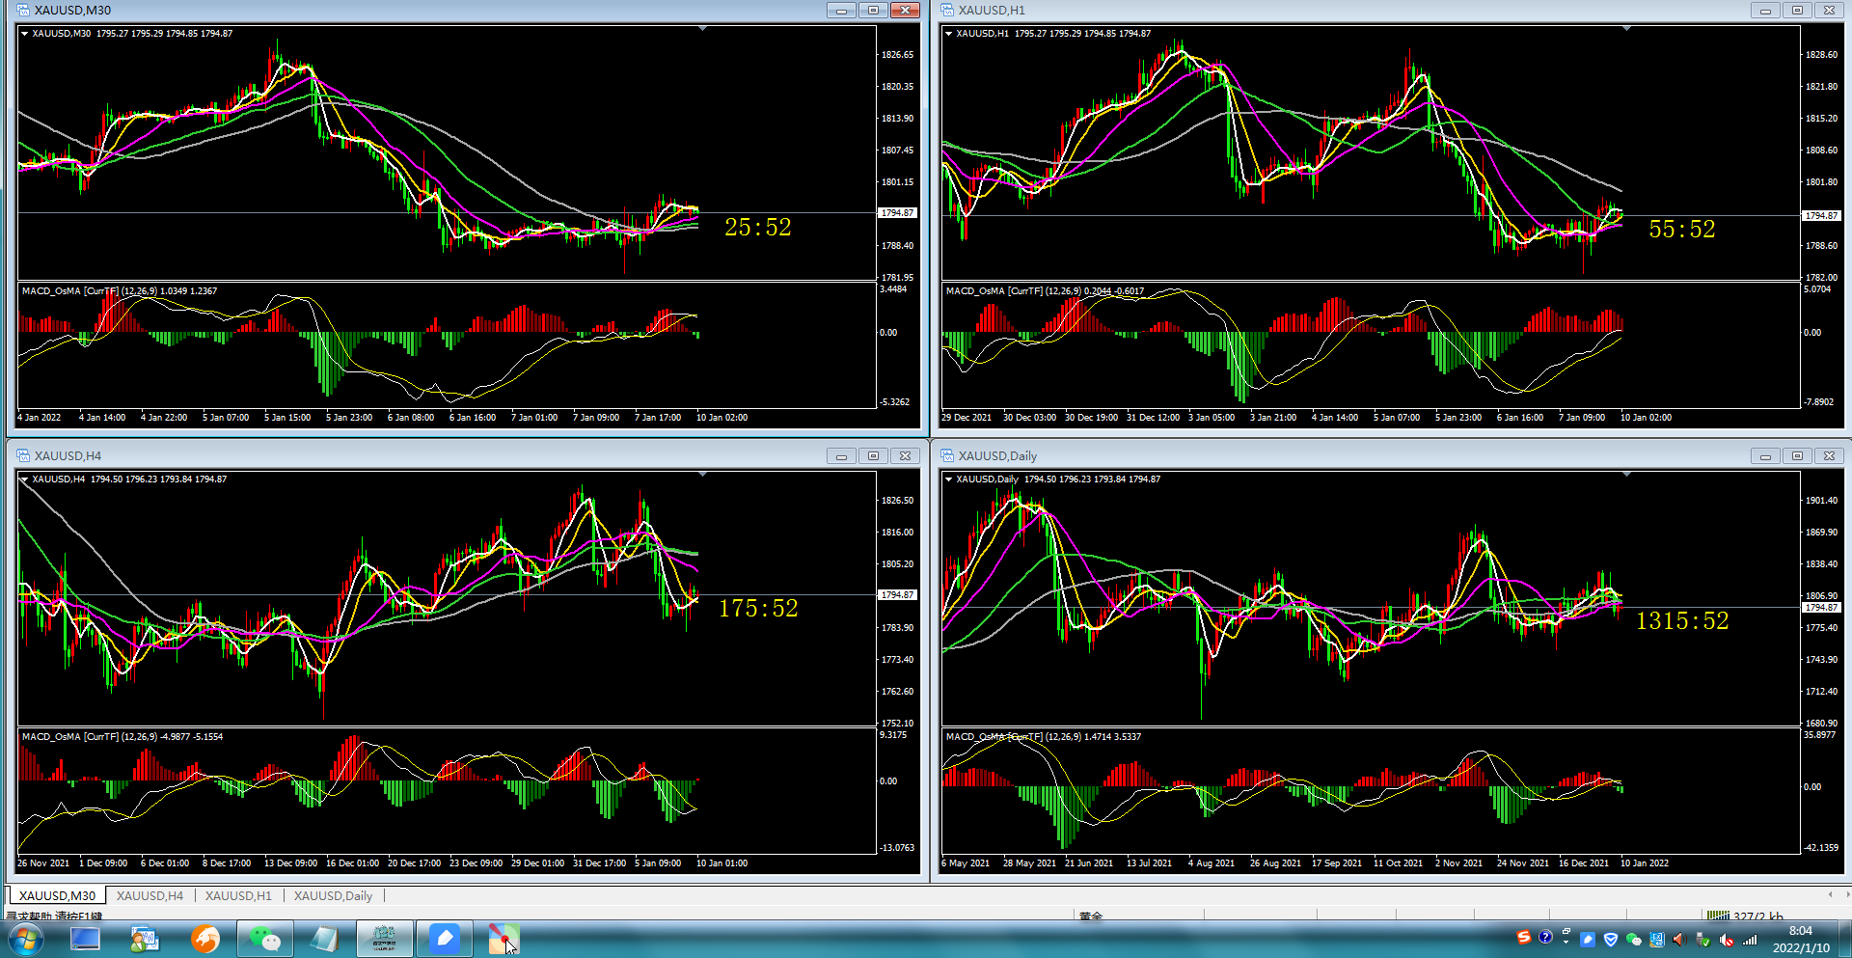The width and height of the screenshot is (1852, 958).
Task: Click the '29 Dec 2021' date on H1 axis
Action: (967, 418)
